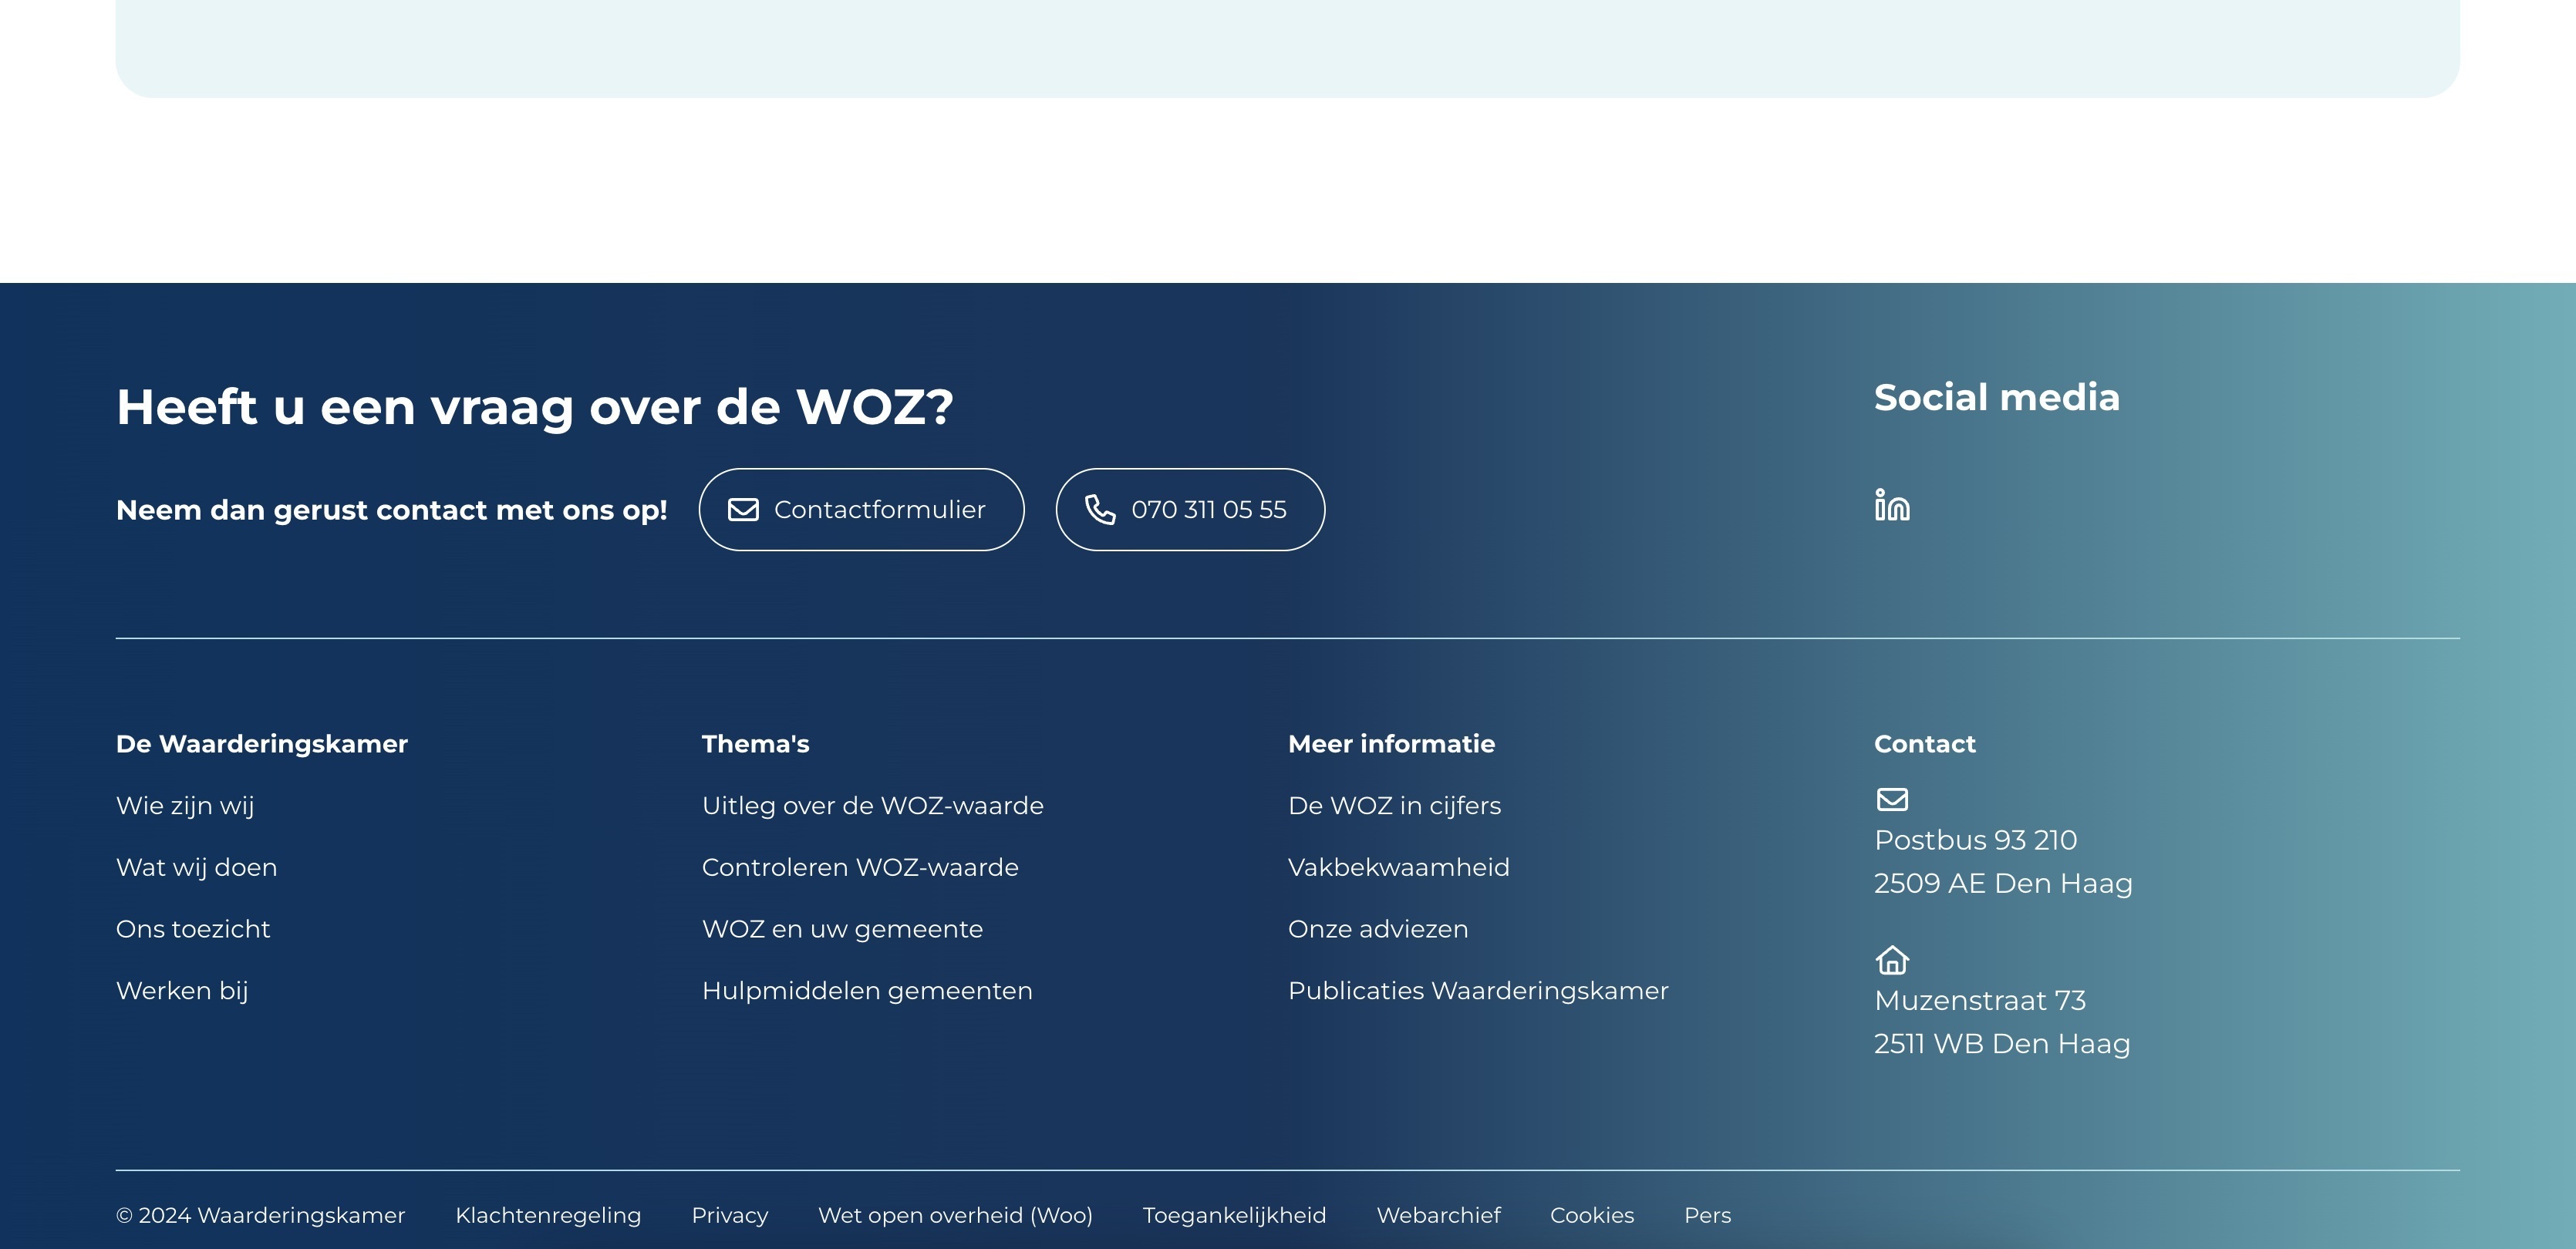This screenshot has width=2576, height=1249.
Task: Go to the Toegankelijkheid page
Action: click(1234, 1215)
